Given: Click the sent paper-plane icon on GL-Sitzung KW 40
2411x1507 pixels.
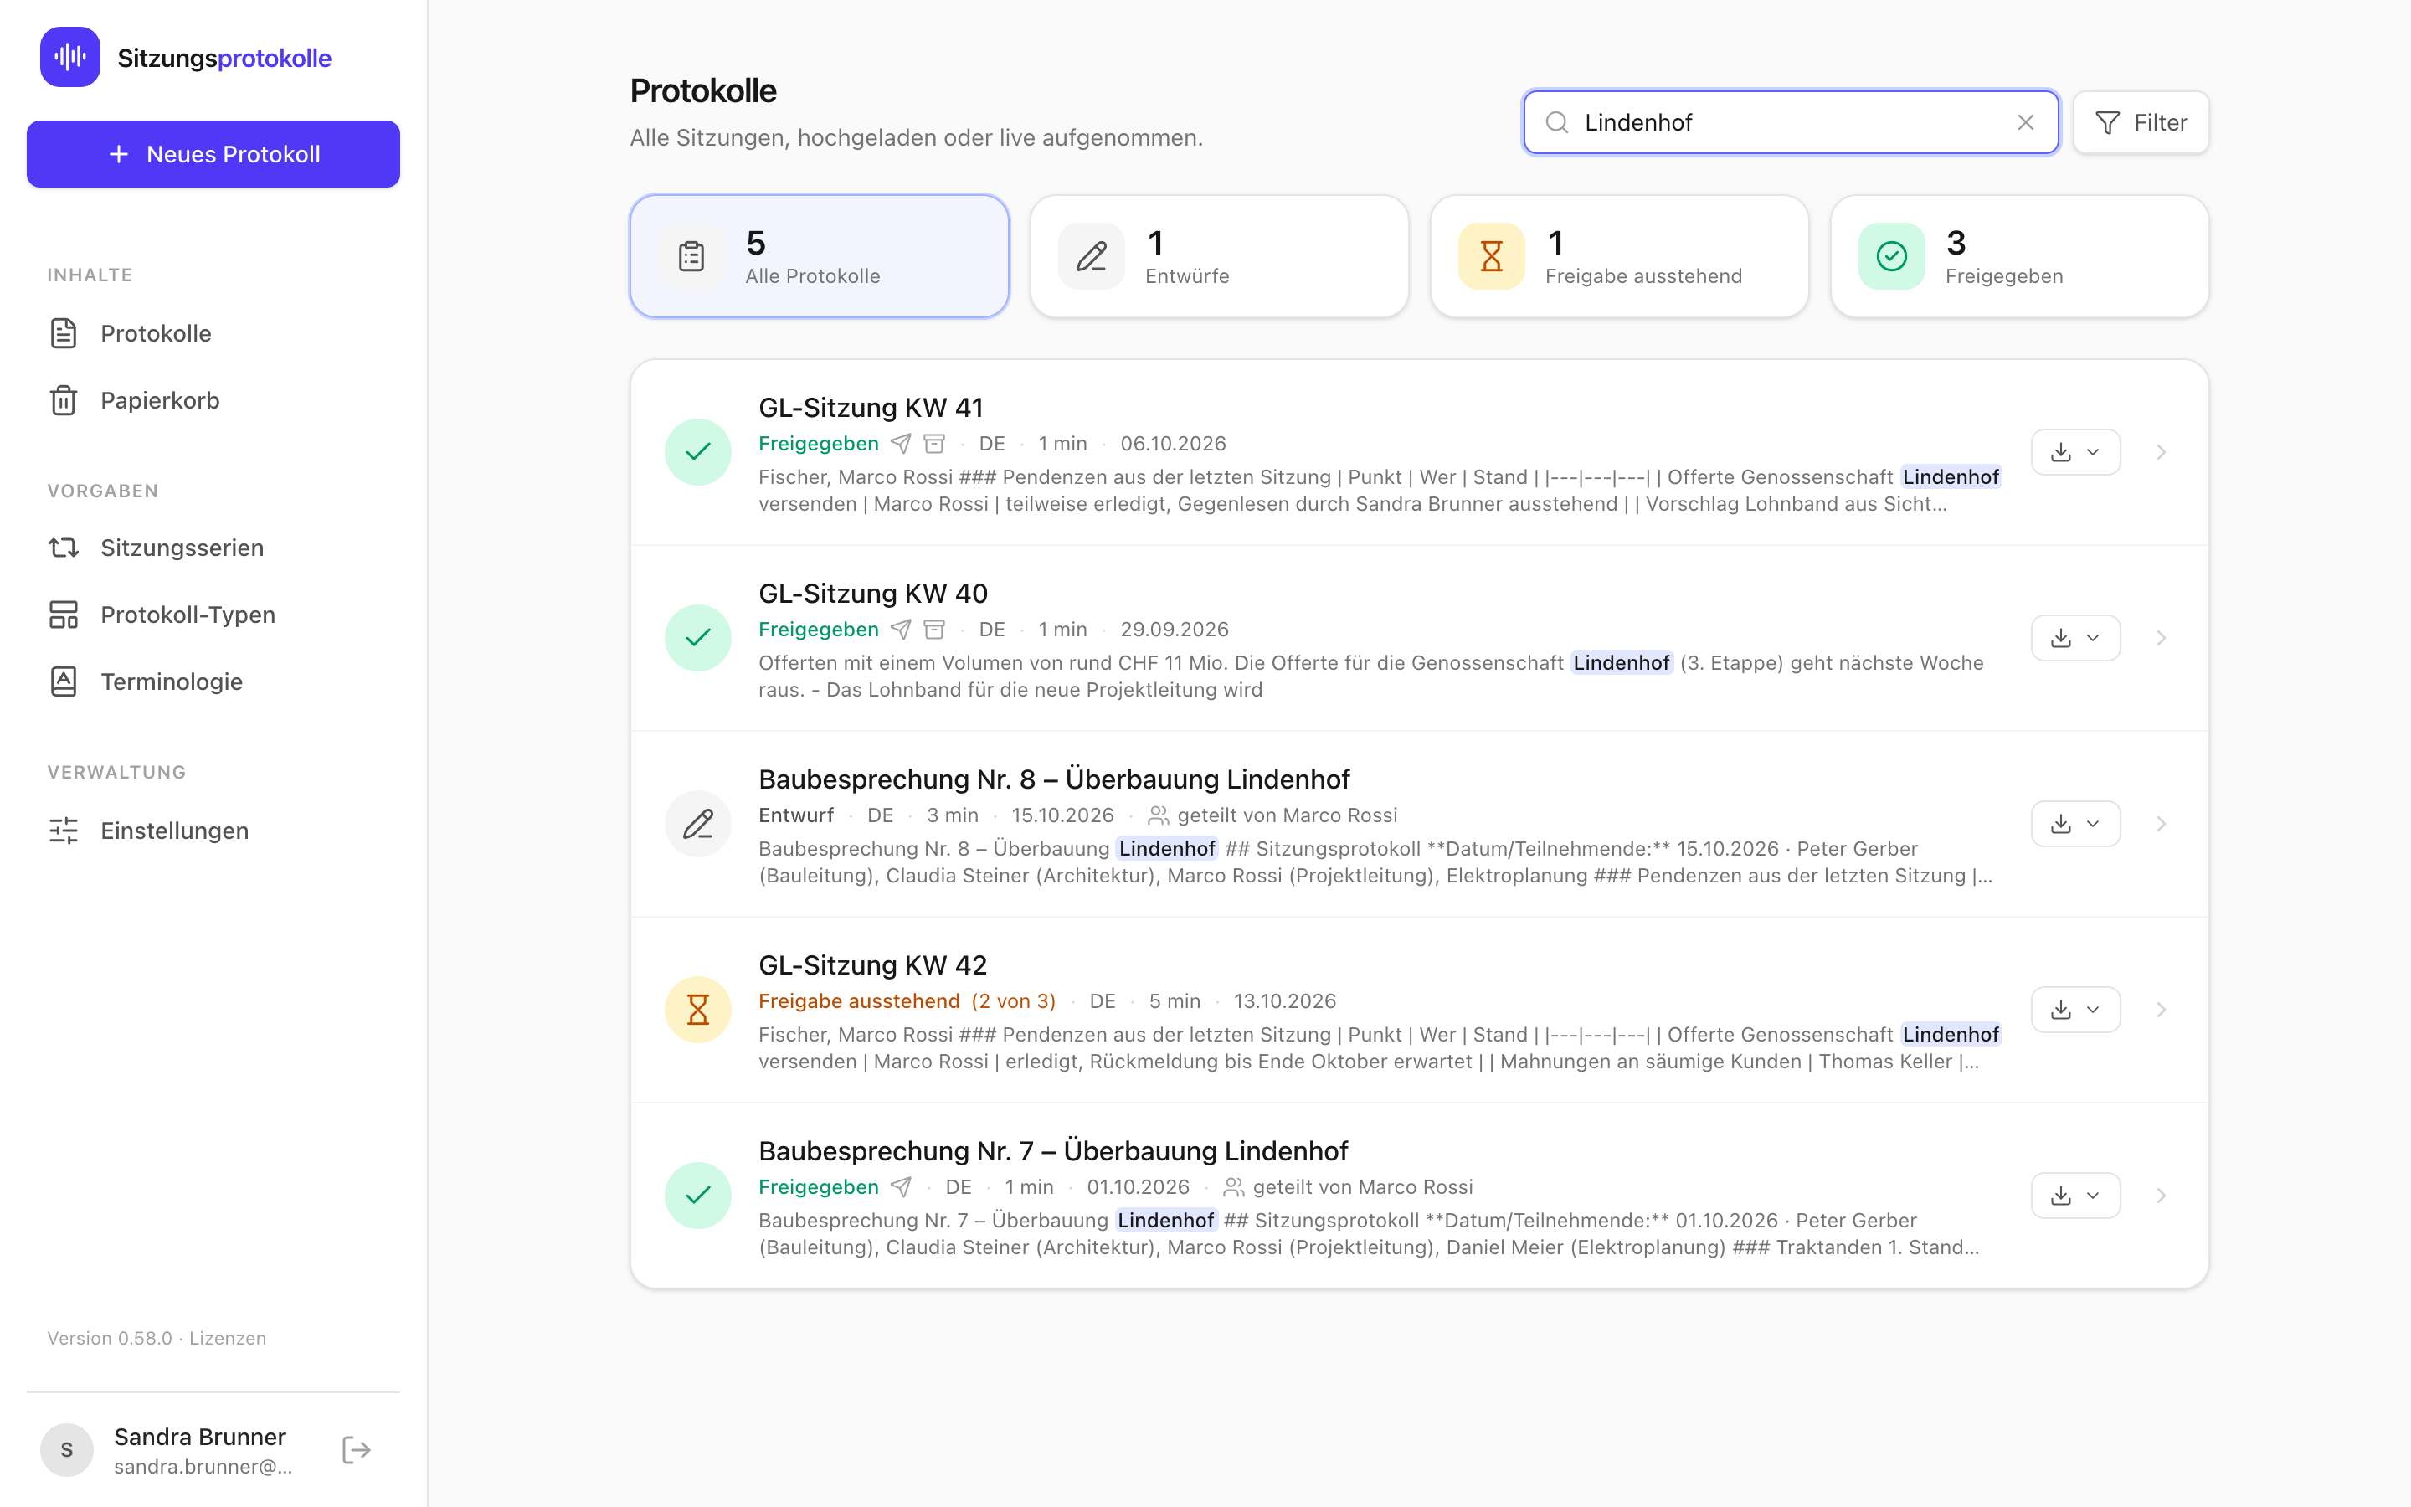Looking at the screenshot, I should point(901,629).
